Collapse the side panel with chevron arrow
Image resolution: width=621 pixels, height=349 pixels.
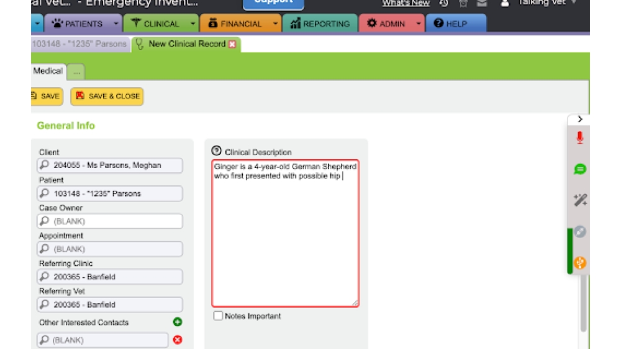(x=580, y=119)
